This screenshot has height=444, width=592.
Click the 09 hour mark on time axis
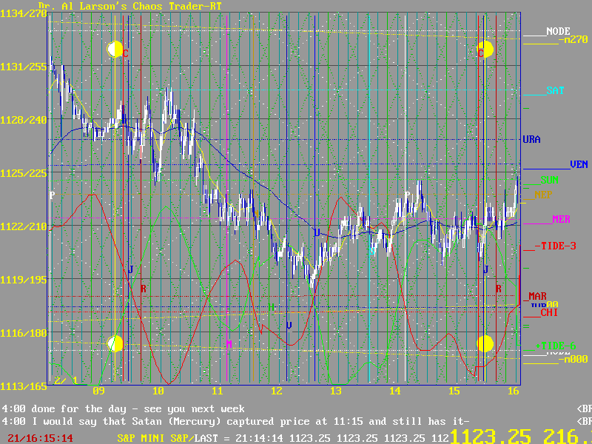click(x=98, y=391)
